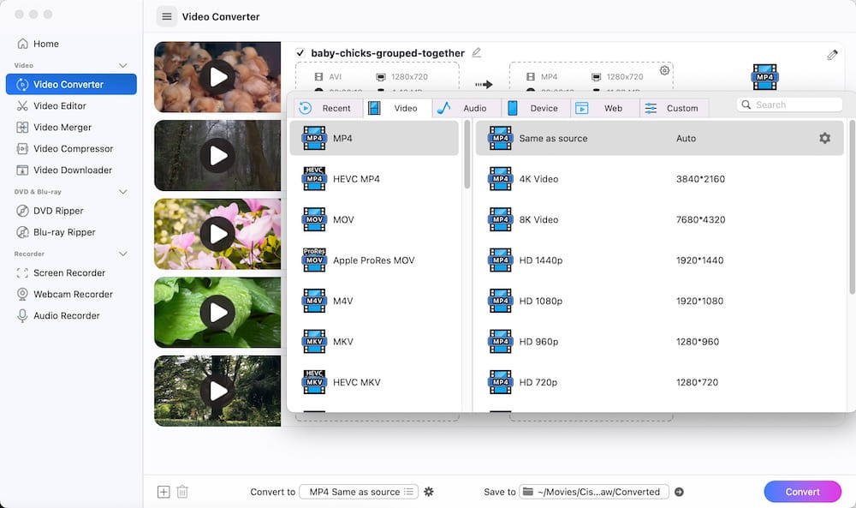Open the Convert to format dropdown
This screenshot has height=508, width=856.
359,492
